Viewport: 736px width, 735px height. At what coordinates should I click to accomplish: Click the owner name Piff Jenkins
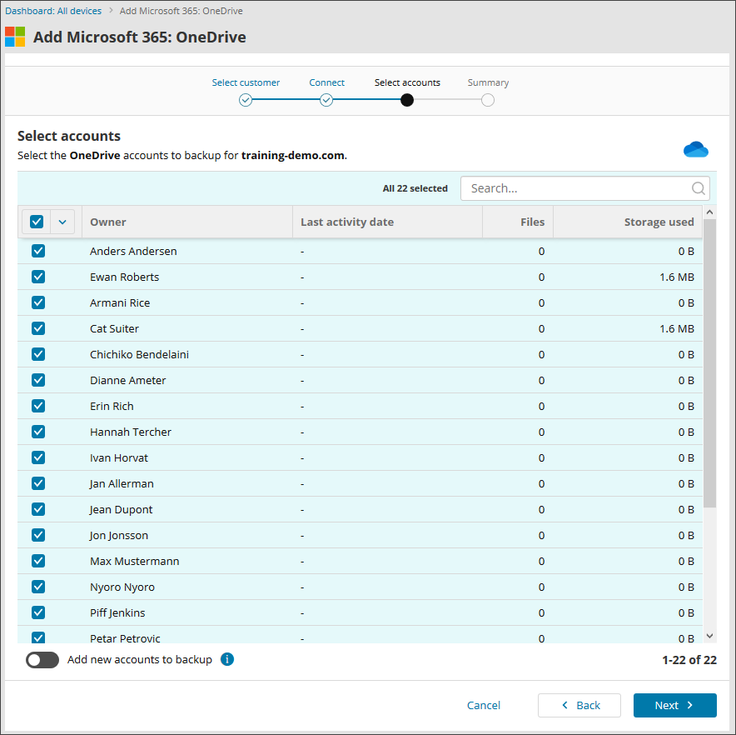tap(117, 612)
